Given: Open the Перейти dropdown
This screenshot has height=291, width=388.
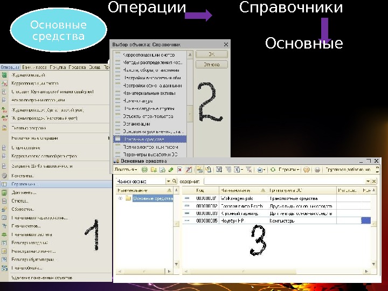Looking at the screenshot, I should (289, 170).
